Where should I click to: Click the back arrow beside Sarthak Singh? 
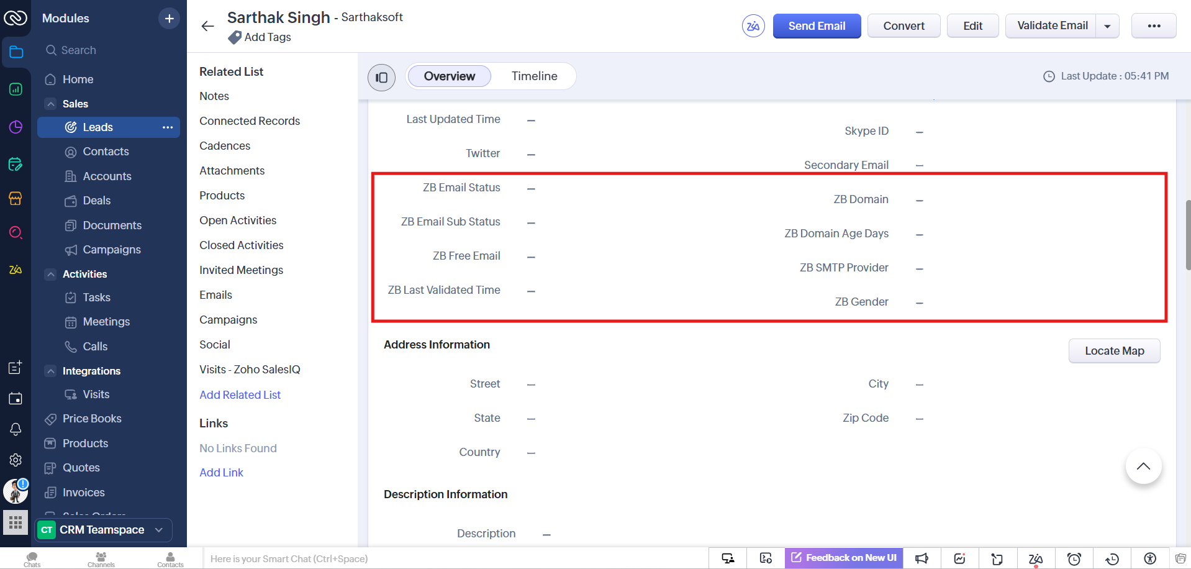[x=207, y=26]
